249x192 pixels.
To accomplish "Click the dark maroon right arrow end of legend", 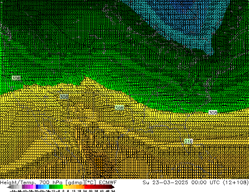I will coord(113,187).
